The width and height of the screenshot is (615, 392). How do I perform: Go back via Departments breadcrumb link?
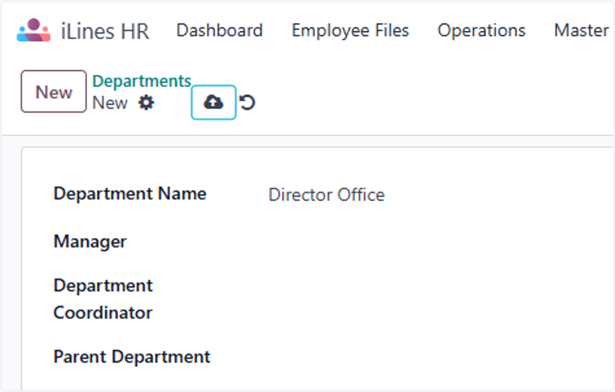coord(141,81)
